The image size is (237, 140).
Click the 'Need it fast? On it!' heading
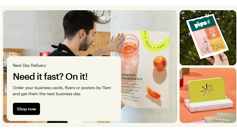click(50, 76)
